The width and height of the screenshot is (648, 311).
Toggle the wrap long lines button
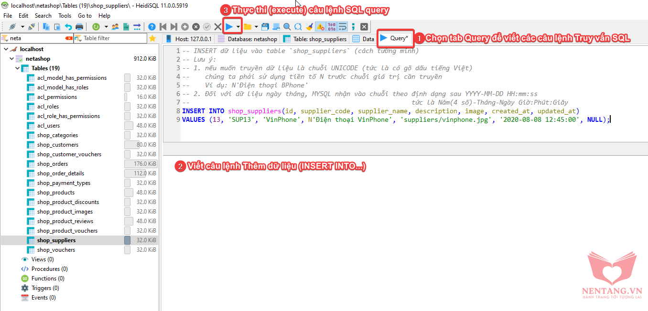(x=342, y=27)
